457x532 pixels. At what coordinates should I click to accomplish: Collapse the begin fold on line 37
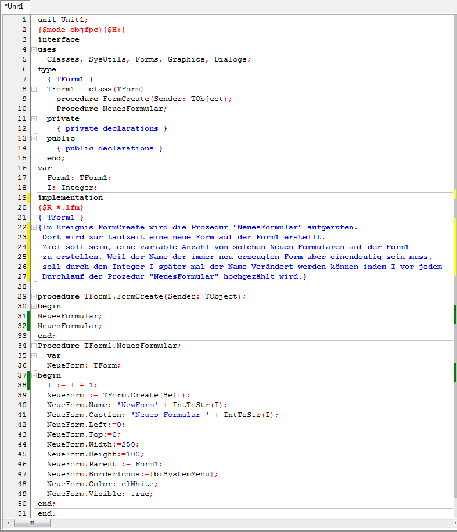(34, 376)
